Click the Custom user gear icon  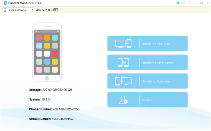click(123, 100)
